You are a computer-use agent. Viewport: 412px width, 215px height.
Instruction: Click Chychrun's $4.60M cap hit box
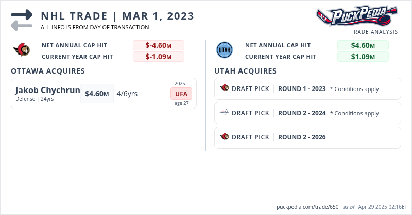(97, 94)
